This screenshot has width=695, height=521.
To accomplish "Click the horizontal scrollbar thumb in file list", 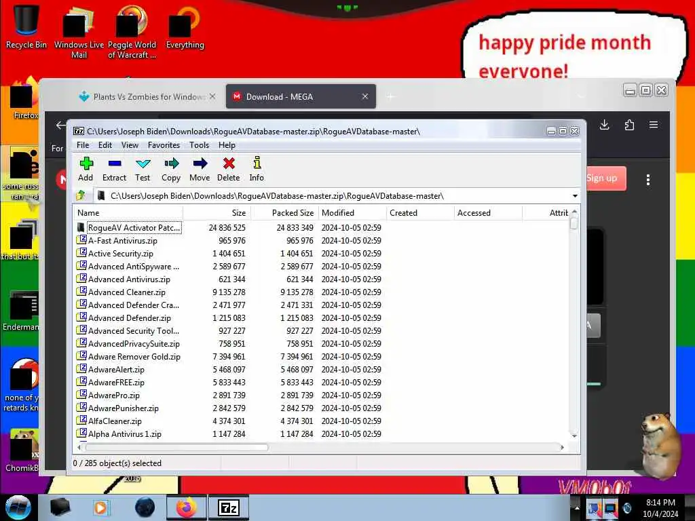I will click(176, 448).
